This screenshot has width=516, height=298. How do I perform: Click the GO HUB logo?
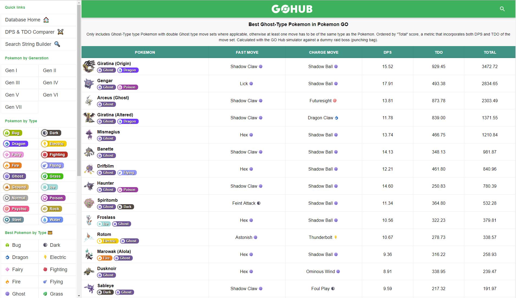292,9
